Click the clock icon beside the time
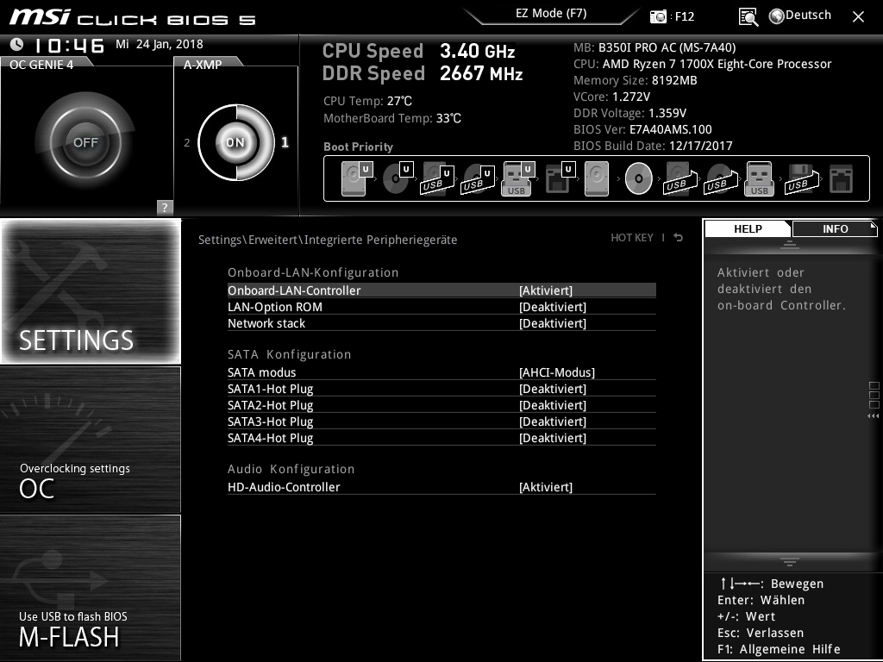Image resolution: width=883 pixels, height=662 pixels. (x=16, y=44)
